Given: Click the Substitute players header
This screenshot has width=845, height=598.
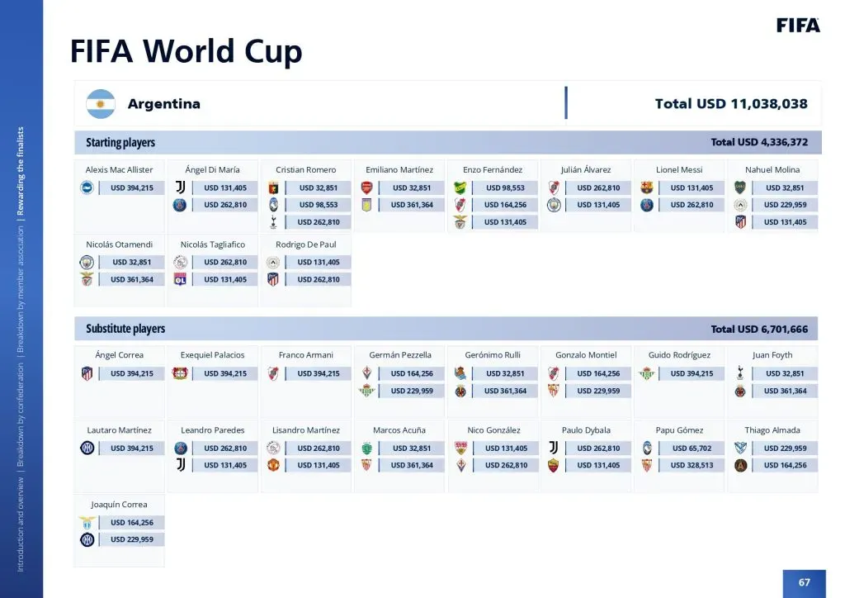Looking at the screenshot, I should point(125,329).
